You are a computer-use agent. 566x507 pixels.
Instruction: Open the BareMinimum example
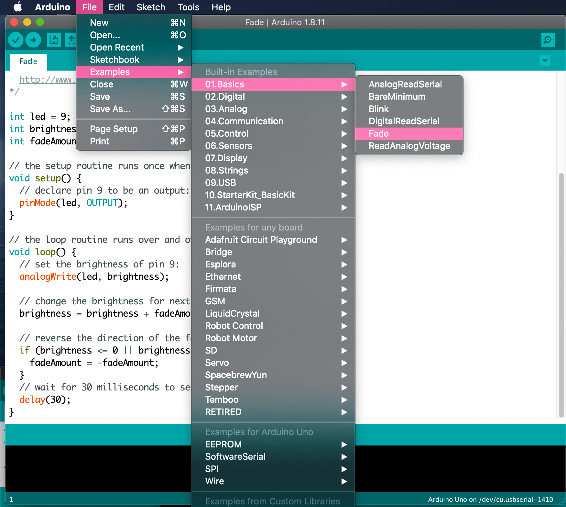pyautogui.click(x=409, y=96)
